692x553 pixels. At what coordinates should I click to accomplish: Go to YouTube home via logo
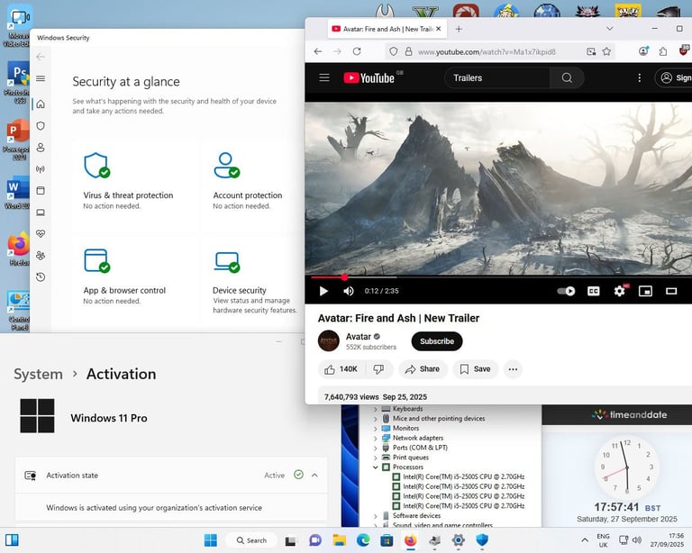369,78
